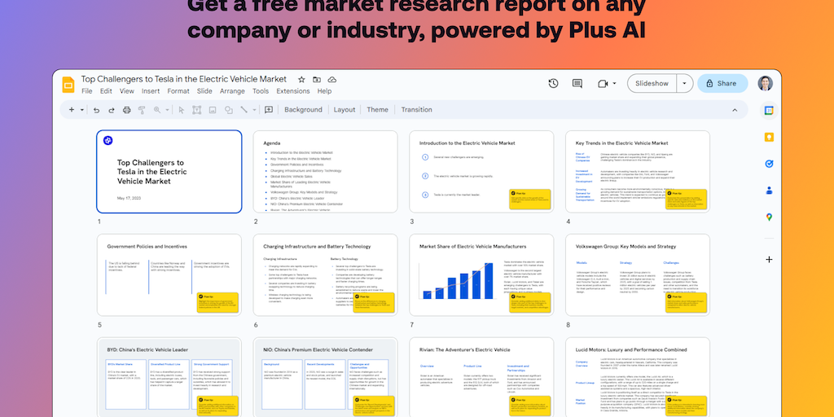
Task: Open the Format menu
Action: (x=178, y=91)
